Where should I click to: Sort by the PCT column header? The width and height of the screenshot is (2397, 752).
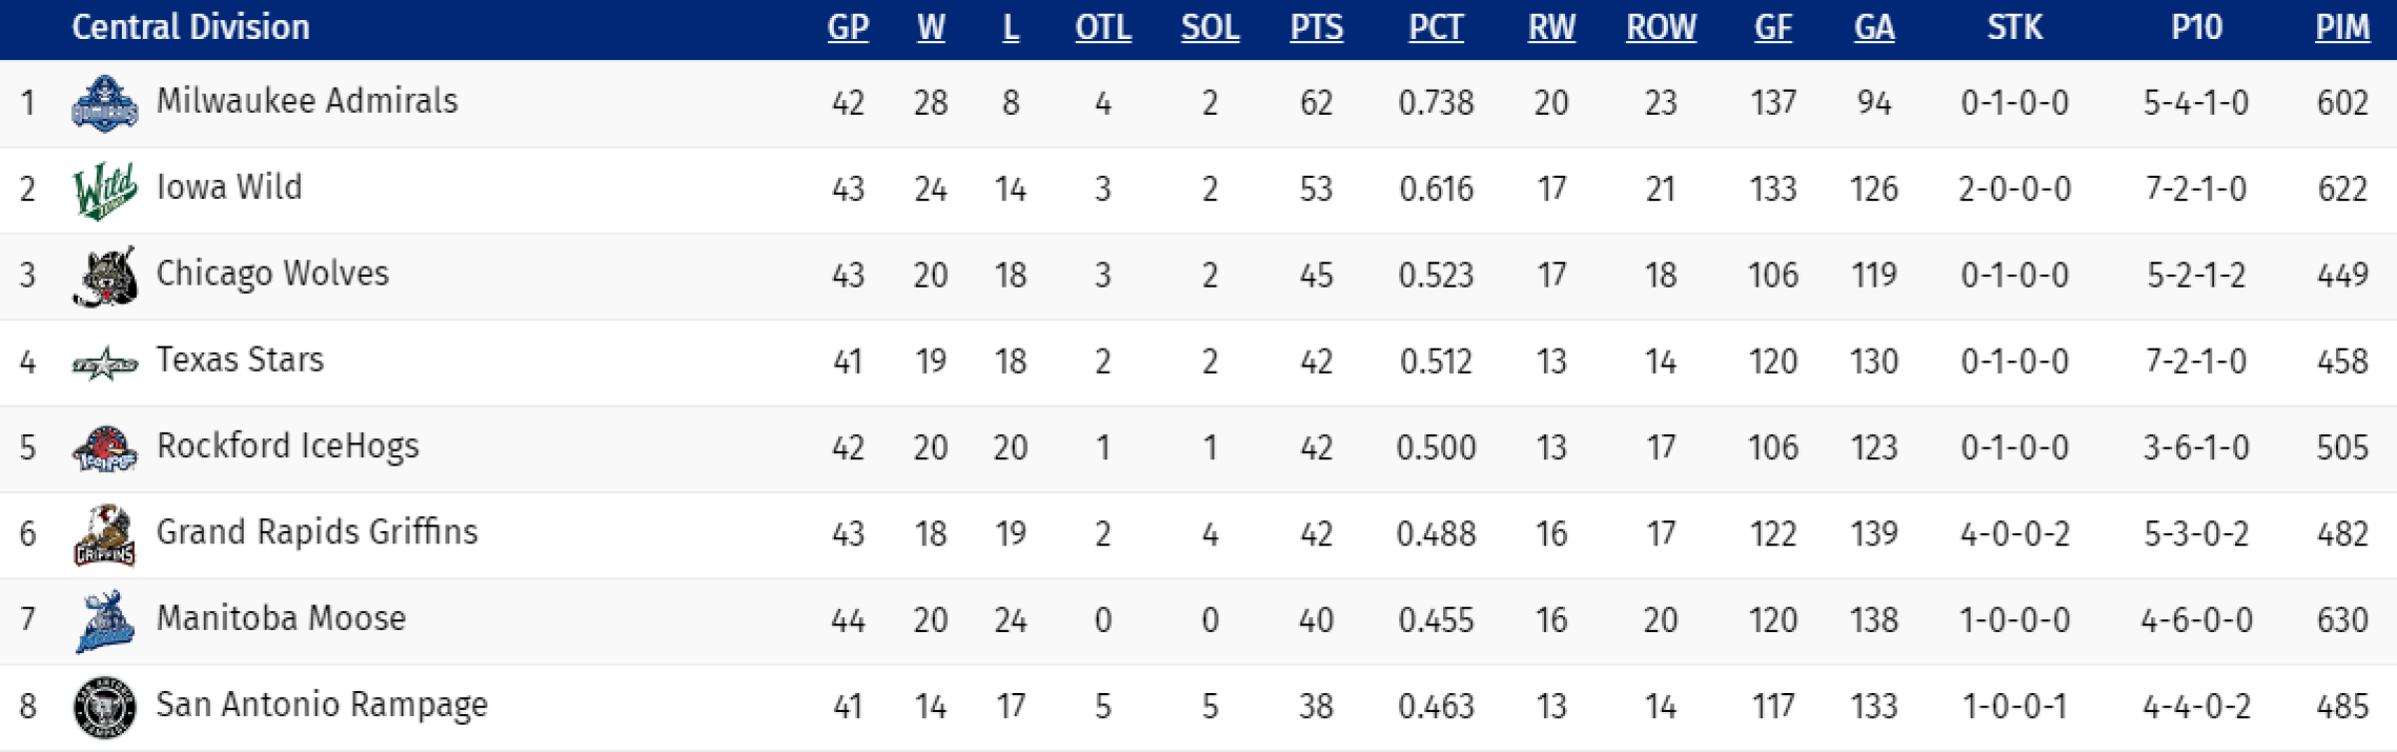pyautogui.click(x=1436, y=28)
